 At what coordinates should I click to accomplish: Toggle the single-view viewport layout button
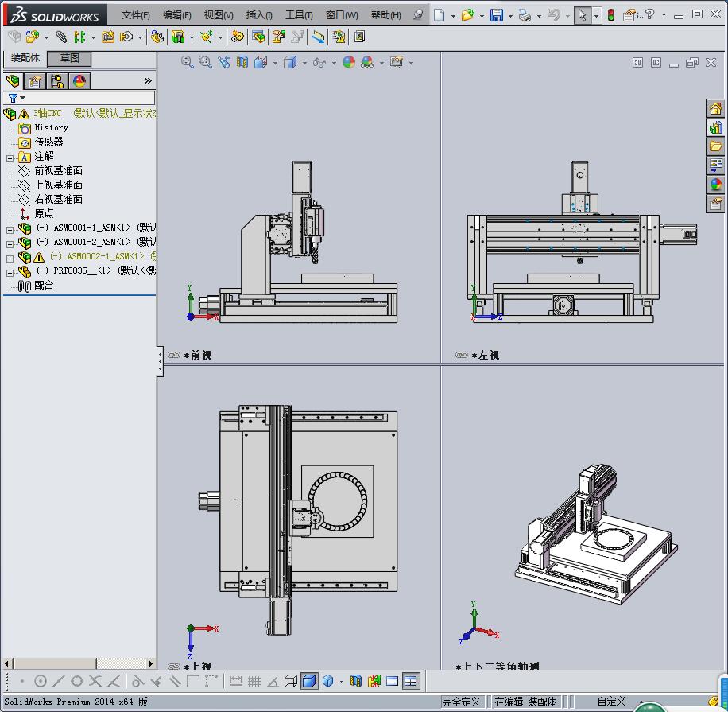click(393, 681)
